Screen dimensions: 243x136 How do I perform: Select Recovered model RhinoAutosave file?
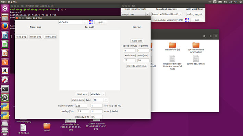pyautogui.click(x=172, y=62)
